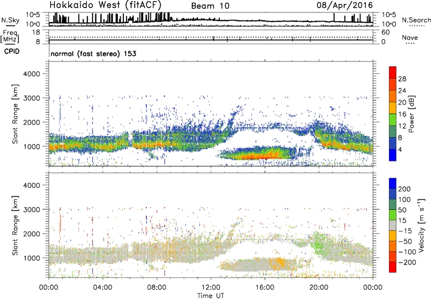The width and height of the screenshot is (431, 299).
Task: Click the power panel 'Slant Range [km]' label
Action: click(x=15, y=114)
